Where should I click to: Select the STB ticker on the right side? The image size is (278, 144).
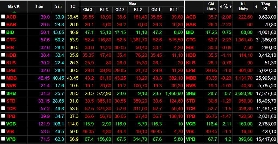tap(191, 101)
